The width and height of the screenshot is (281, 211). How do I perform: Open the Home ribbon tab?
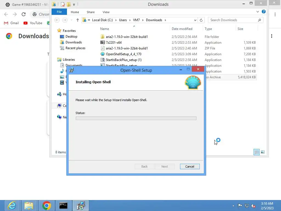(x=75, y=12)
